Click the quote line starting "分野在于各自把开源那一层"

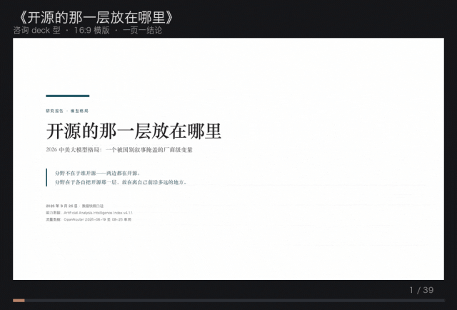(x=121, y=182)
